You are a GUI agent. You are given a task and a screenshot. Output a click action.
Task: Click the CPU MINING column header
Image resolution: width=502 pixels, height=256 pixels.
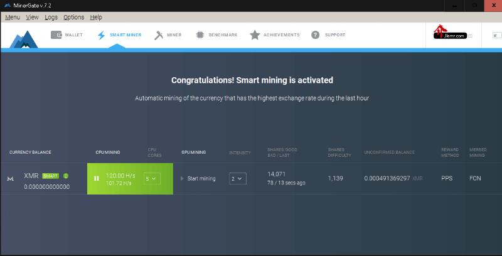pos(108,152)
